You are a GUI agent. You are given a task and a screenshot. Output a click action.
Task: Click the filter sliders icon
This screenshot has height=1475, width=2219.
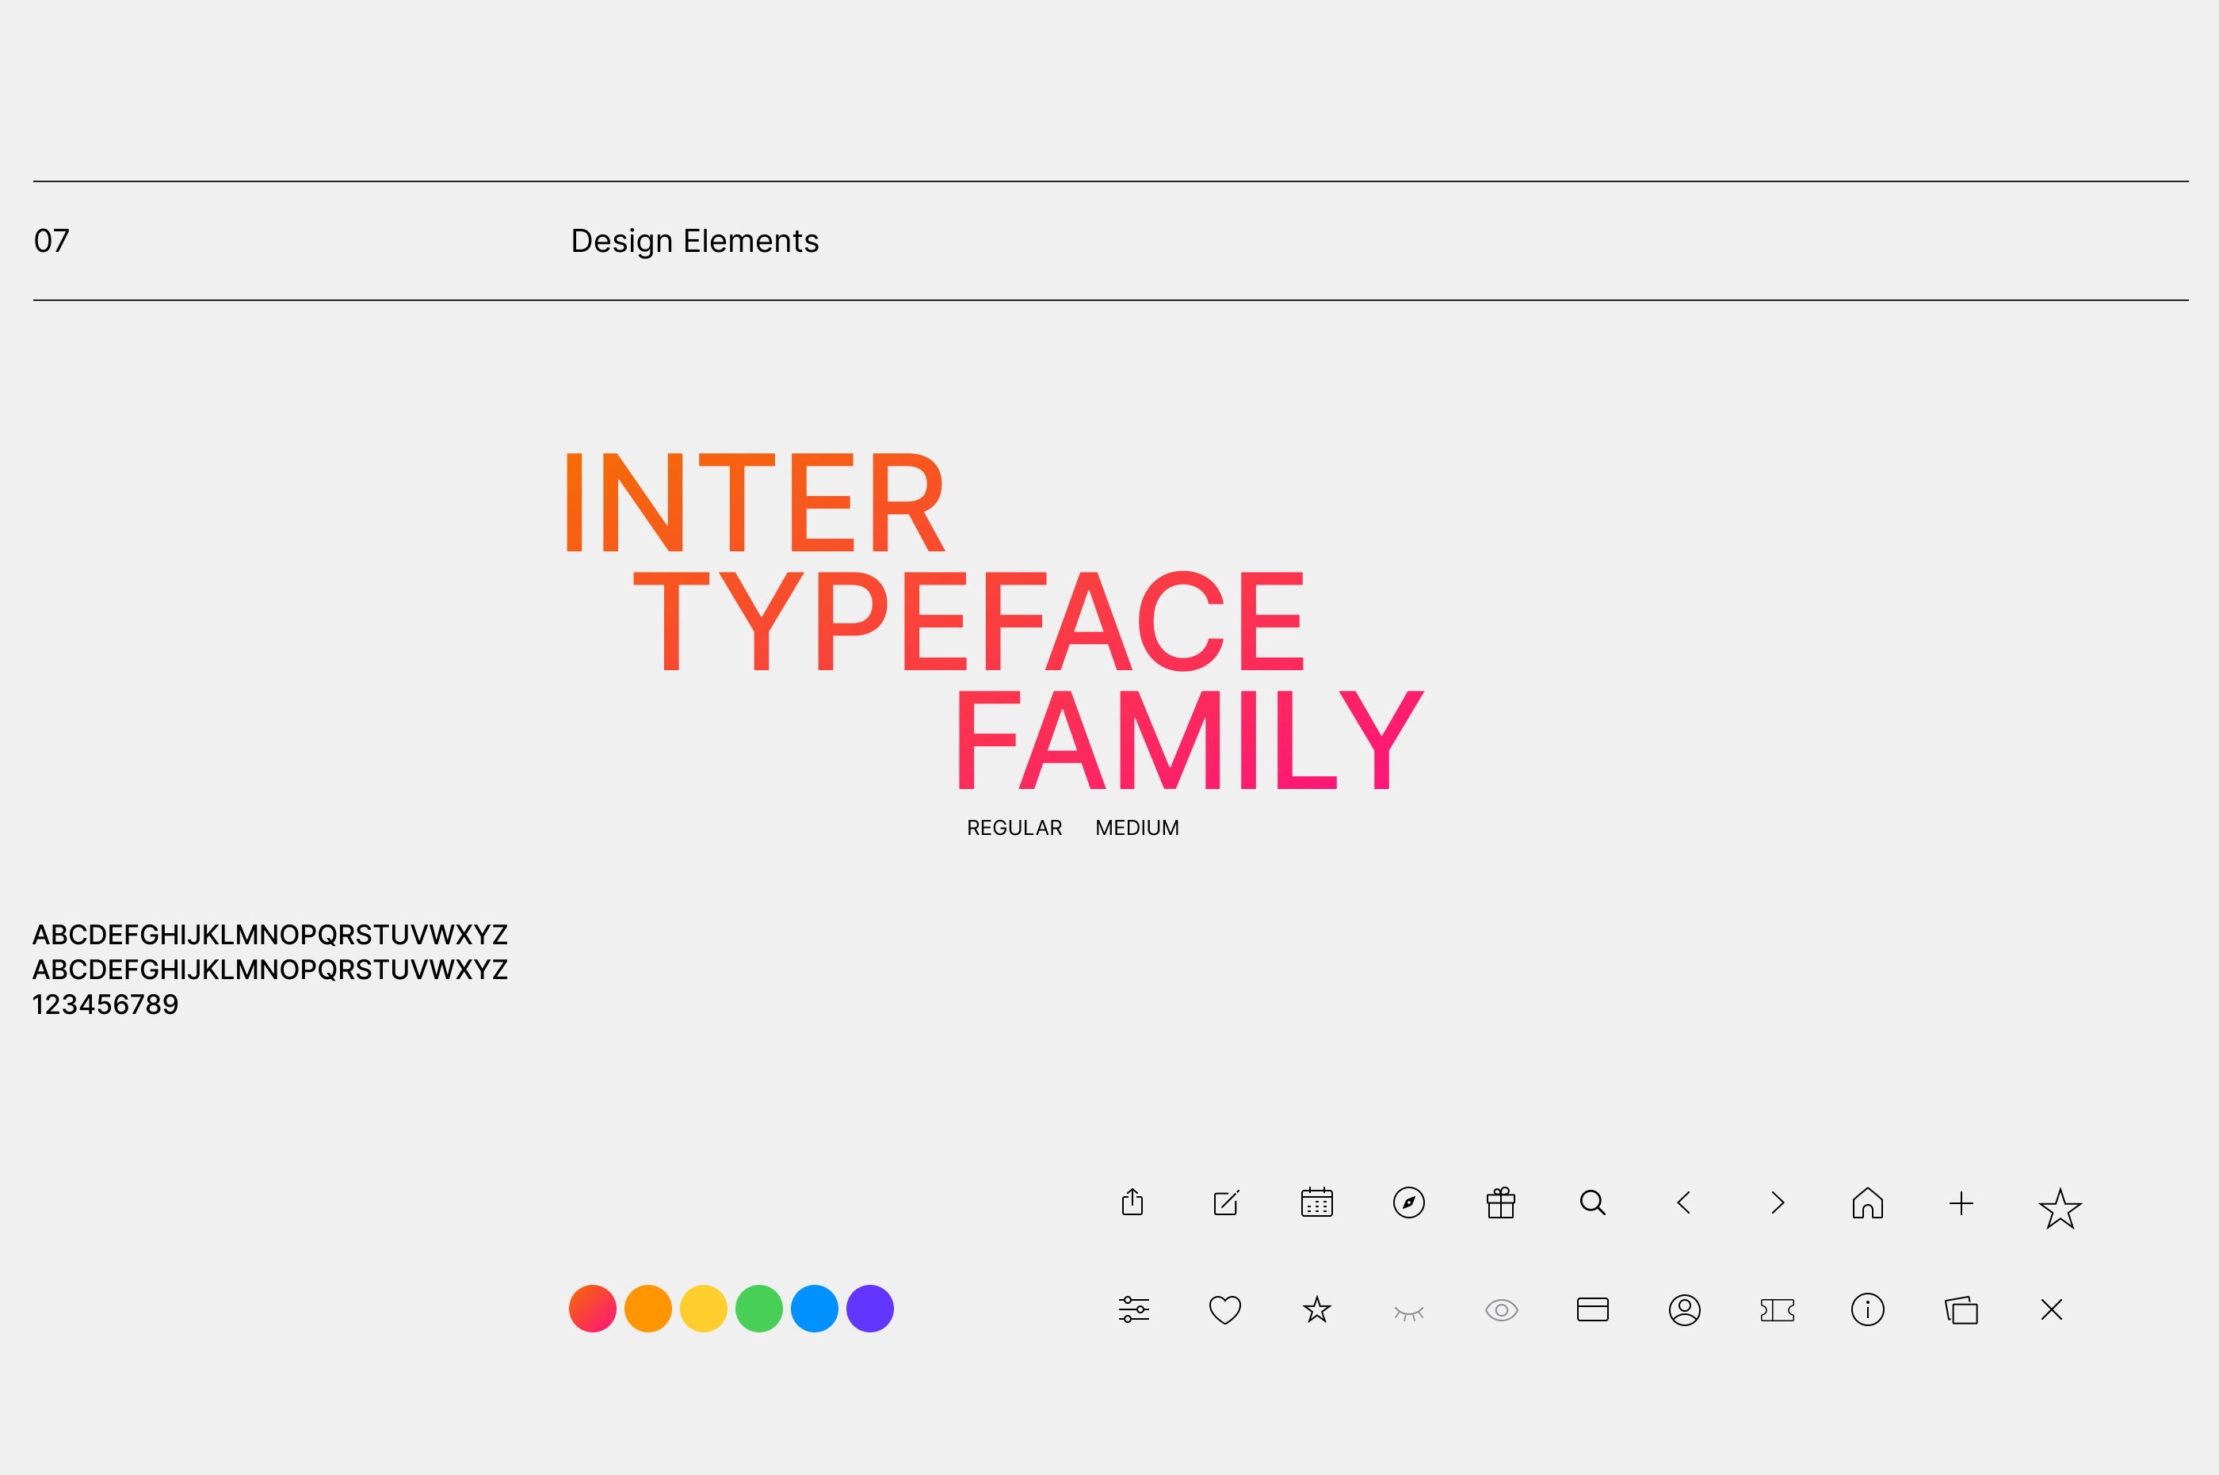point(1134,1309)
